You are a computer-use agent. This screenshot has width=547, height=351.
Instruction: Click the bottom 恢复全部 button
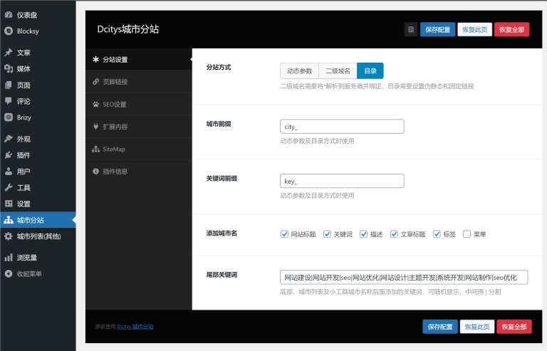[514, 327]
